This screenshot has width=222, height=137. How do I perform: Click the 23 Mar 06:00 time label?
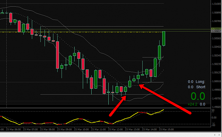13,129
